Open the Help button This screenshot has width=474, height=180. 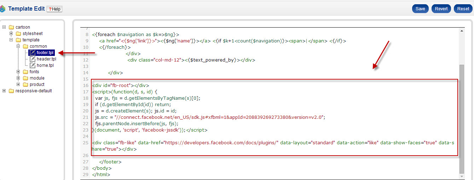pos(54,9)
